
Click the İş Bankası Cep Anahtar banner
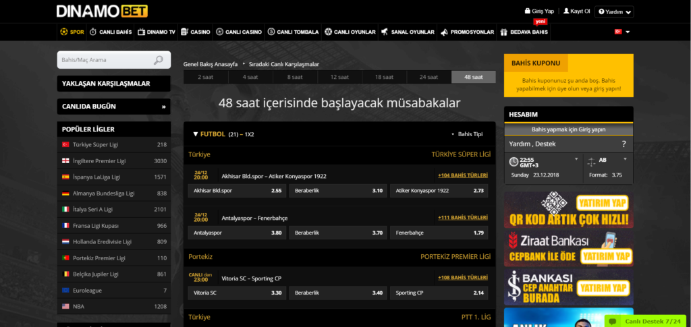tap(568, 287)
